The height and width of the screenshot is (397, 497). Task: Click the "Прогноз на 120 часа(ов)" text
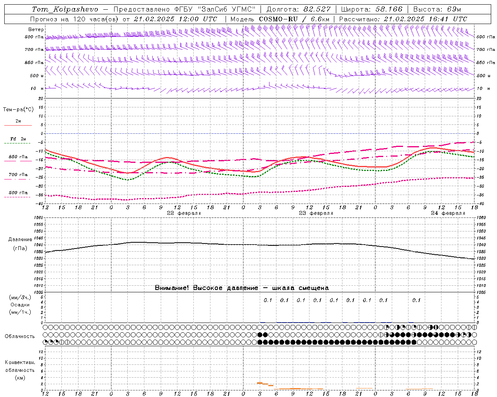point(75,19)
